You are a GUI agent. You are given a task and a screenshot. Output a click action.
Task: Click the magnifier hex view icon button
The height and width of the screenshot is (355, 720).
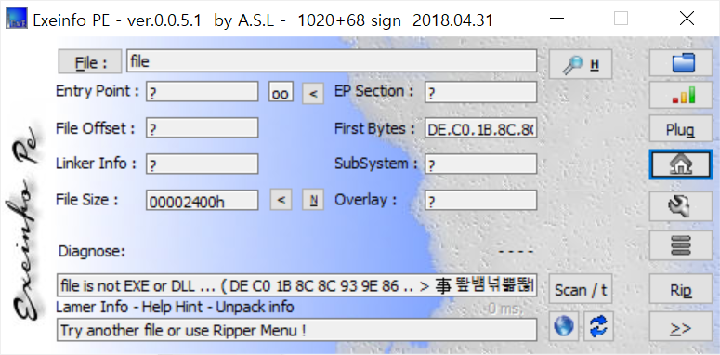(581, 64)
